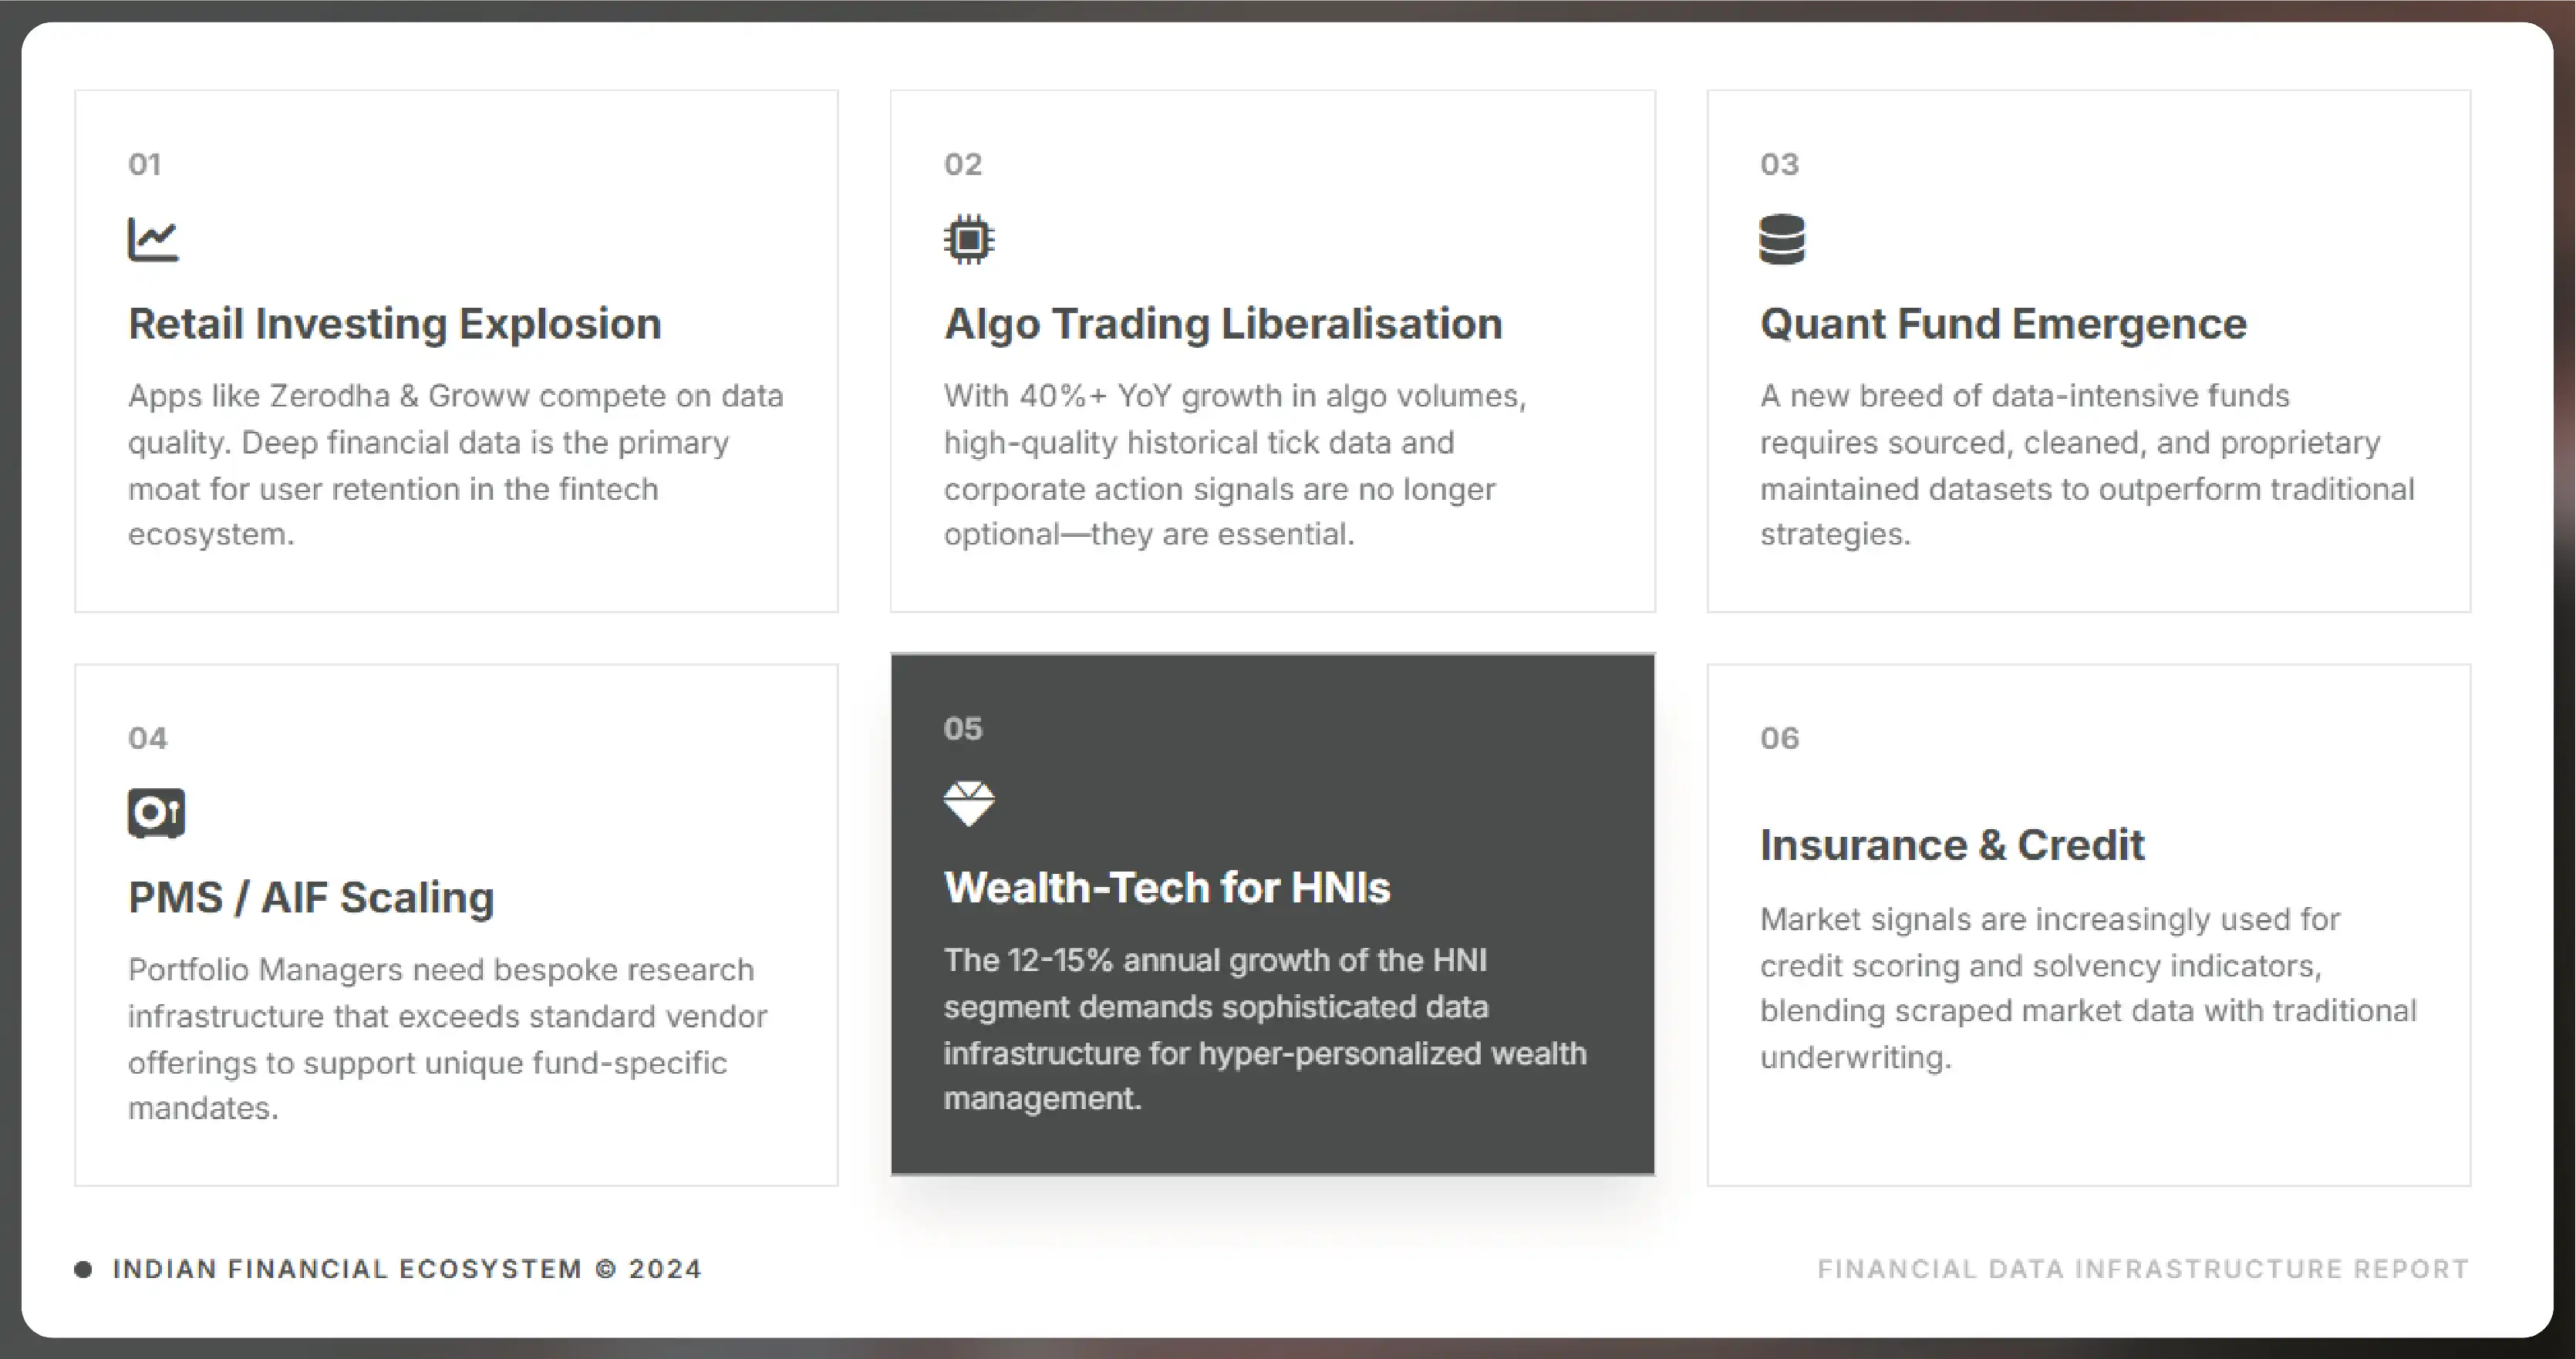Image resolution: width=2576 pixels, height=1359 pixels.
Task: Click the Insurance & Credit heading
Action: click(1952, 845)
